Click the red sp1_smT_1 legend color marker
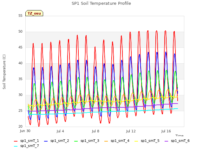203x152 pixels. pos(16,141)
